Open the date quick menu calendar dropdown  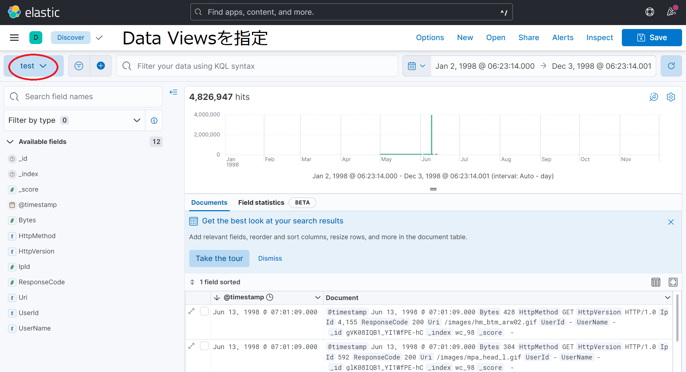[x=417, y=66]
